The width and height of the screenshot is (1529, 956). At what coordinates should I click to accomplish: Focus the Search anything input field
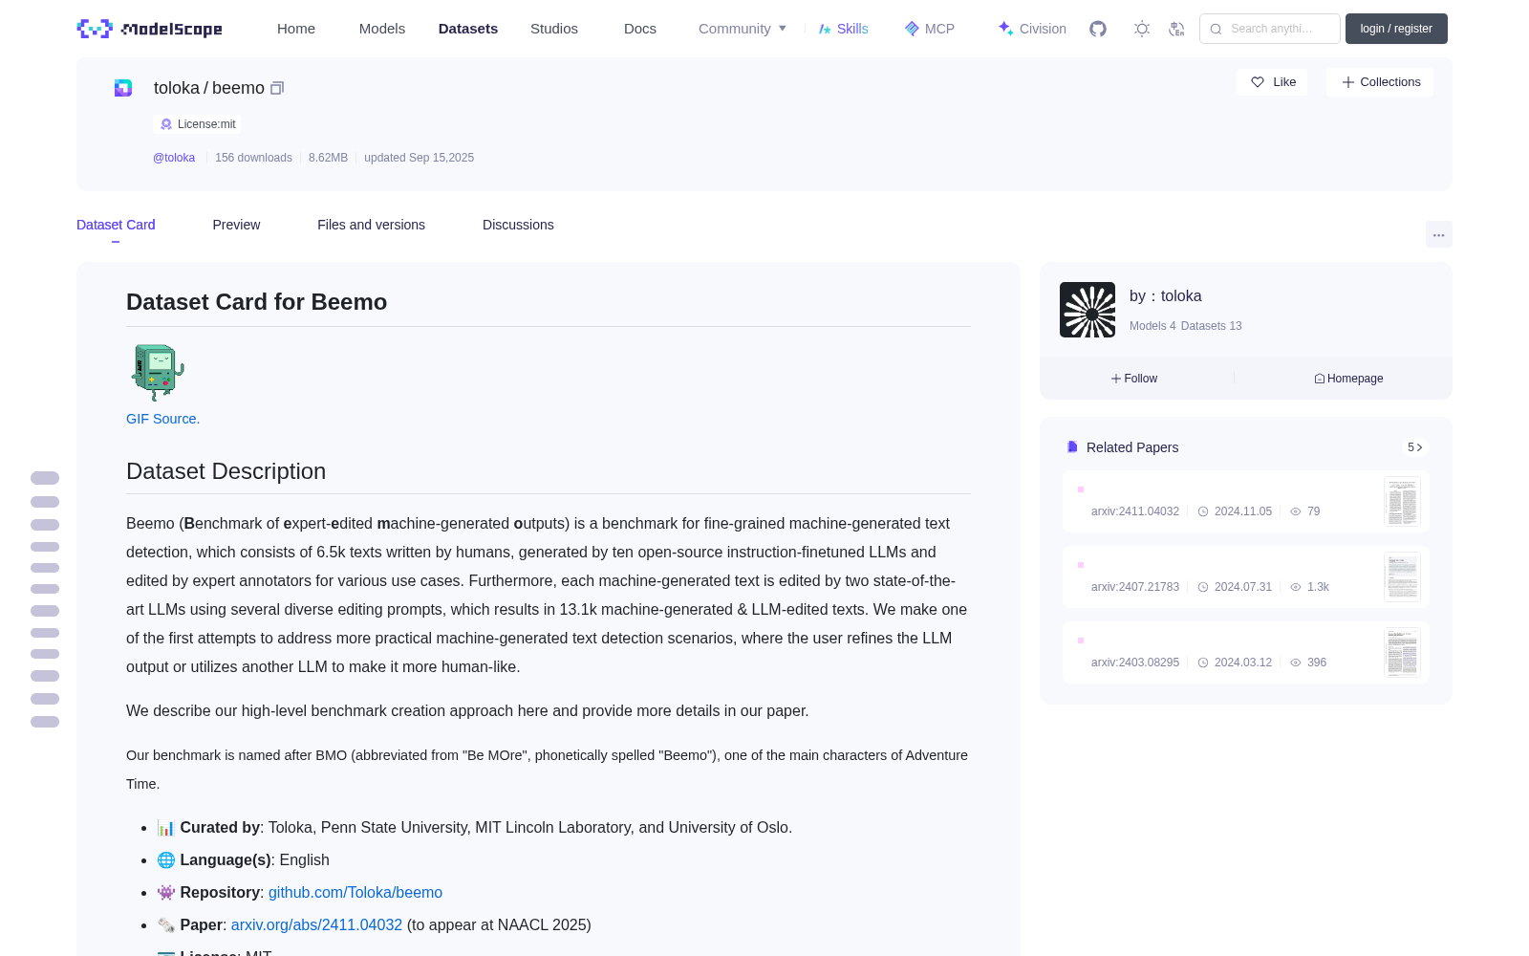pyautogui.click(x=1270, y=29)
